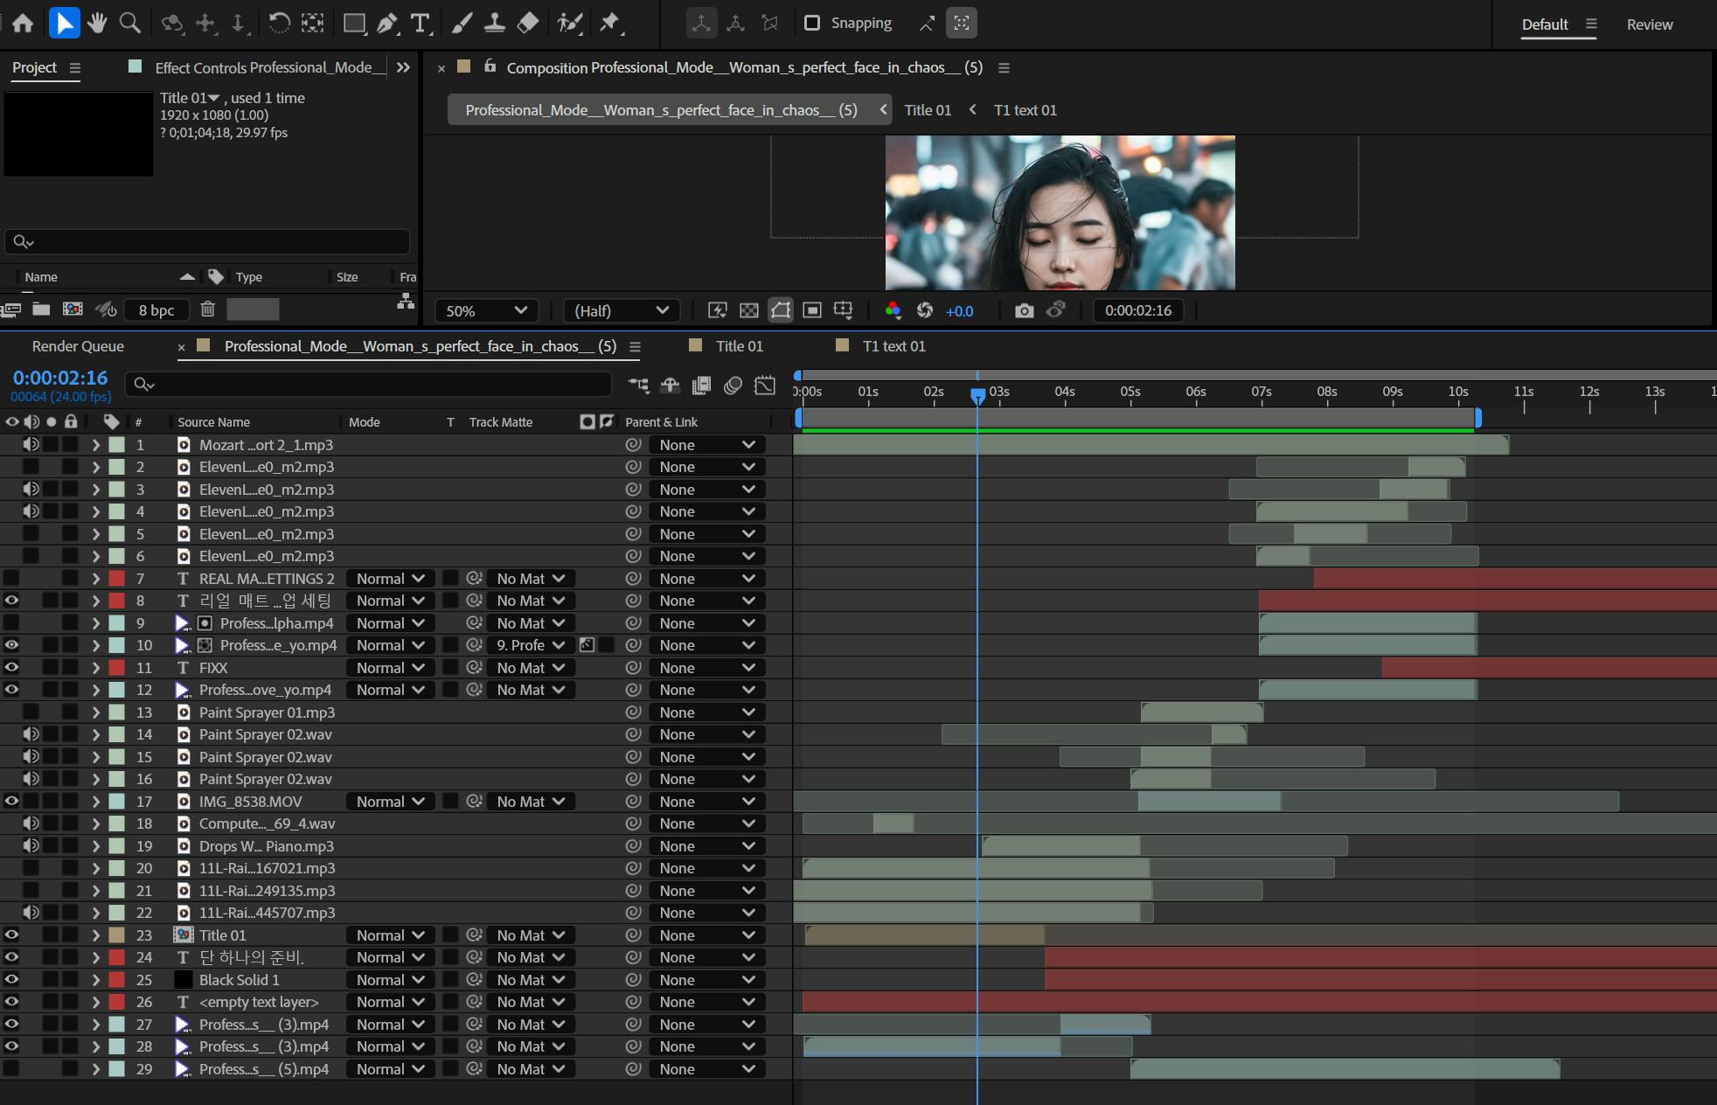
Task: Select the Horizontal Type tool
Action: coord(421,24)
